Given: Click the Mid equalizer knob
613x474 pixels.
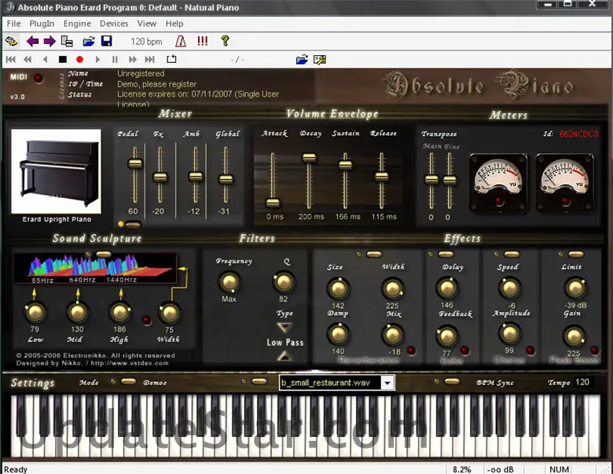Looking at the screenshot, I should pos(77,312).
